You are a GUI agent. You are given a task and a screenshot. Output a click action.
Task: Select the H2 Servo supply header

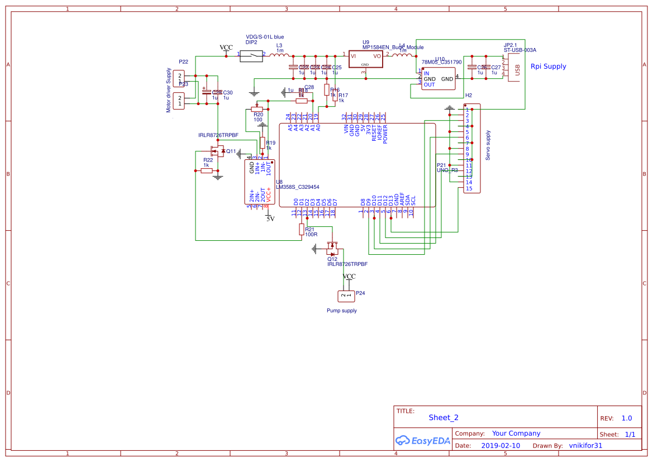pos(471,148)
